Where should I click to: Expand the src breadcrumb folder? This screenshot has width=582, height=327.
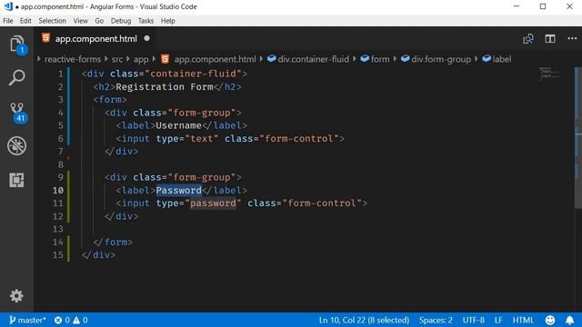click(x=117, y=59)
